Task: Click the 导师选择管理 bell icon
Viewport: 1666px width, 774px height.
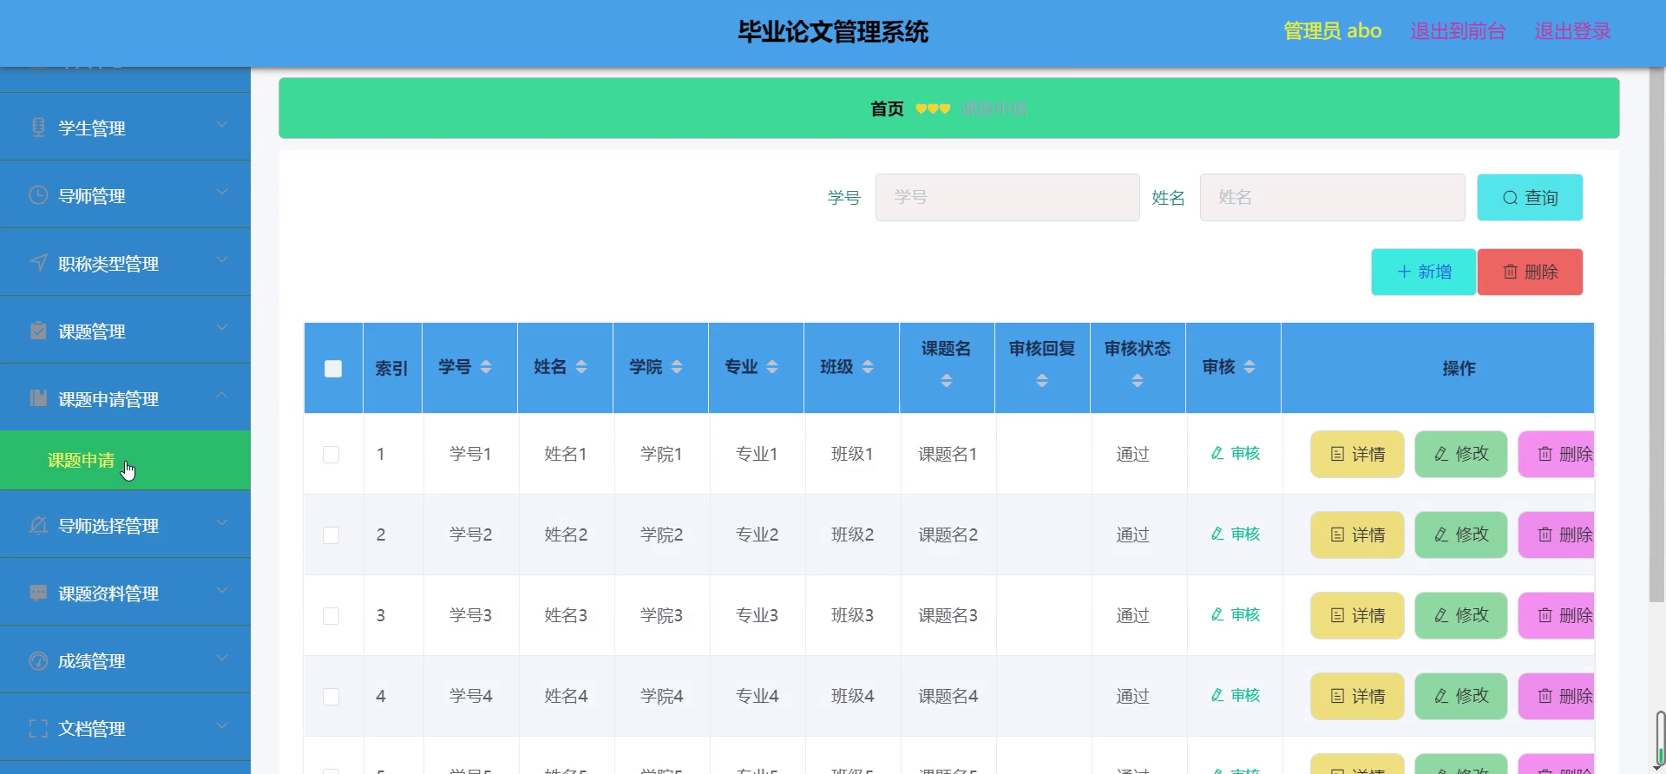Action: [38, 525]
